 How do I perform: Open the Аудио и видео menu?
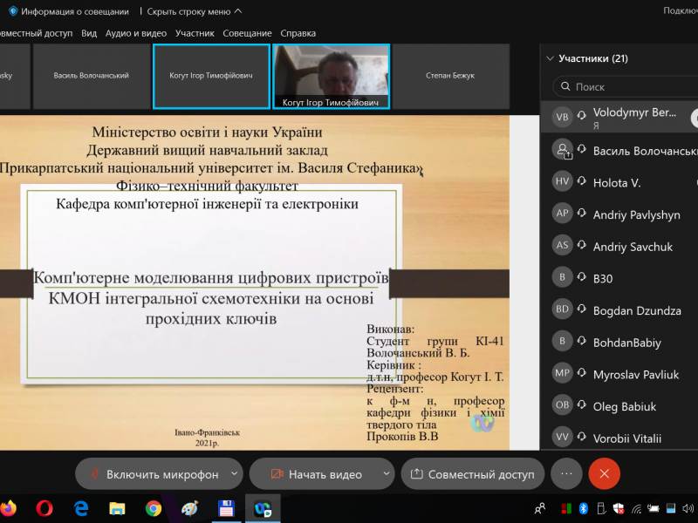tap(135, 33)
